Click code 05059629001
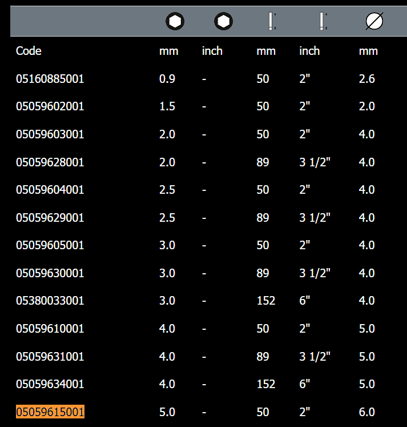This screenshot has width=407, height=427. [50, 218]
